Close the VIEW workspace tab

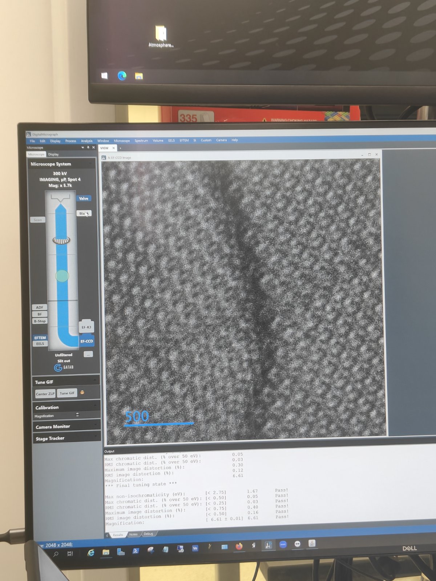(113, 148)
